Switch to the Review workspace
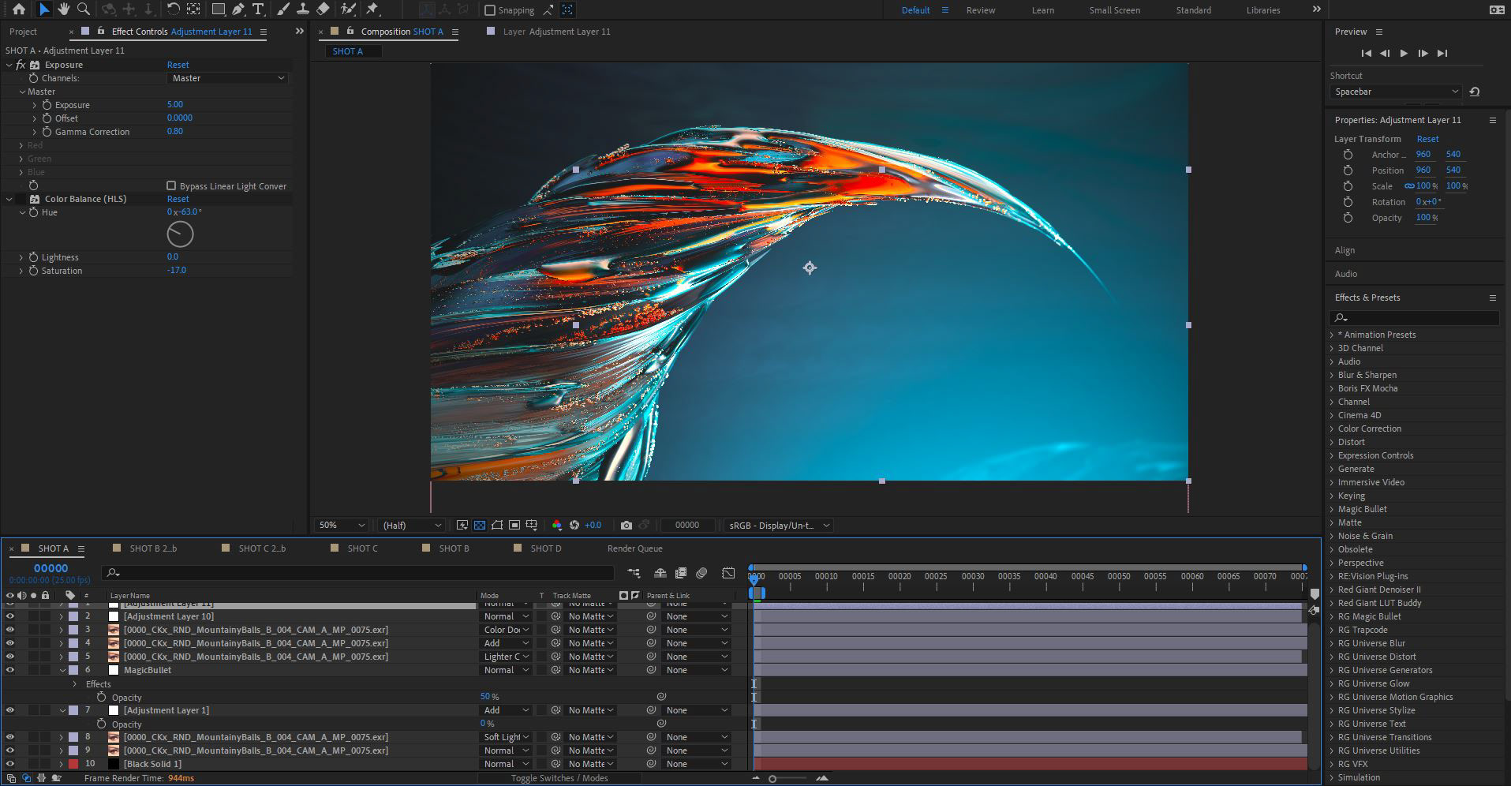The width and height of the screenshot is (1511, 786). [x=980, y=10]
